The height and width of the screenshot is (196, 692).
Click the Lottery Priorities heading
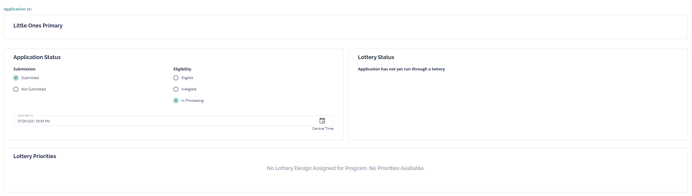pos(35,156)
